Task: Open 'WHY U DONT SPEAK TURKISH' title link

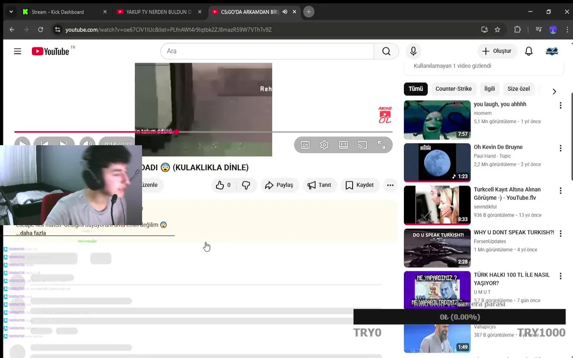Action: [x=514, y=232]
